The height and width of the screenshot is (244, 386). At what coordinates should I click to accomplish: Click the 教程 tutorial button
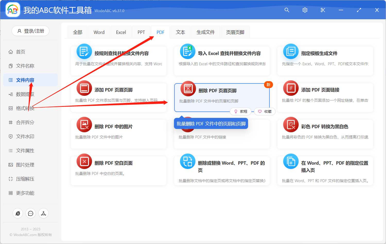[x=241, y=111]
